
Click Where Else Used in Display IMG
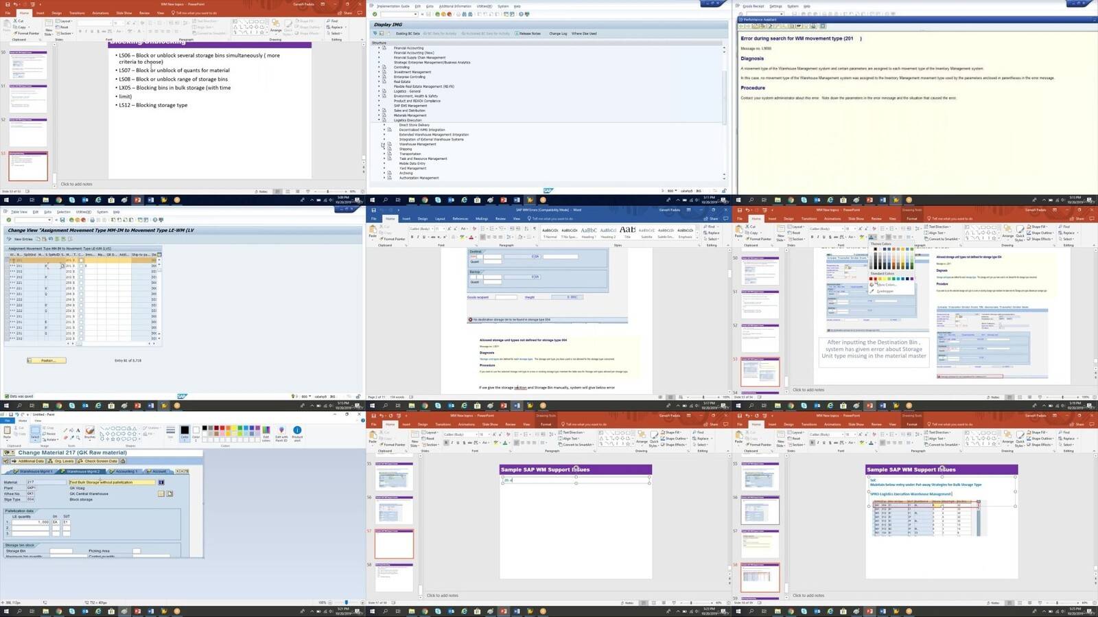click(584, 34)
